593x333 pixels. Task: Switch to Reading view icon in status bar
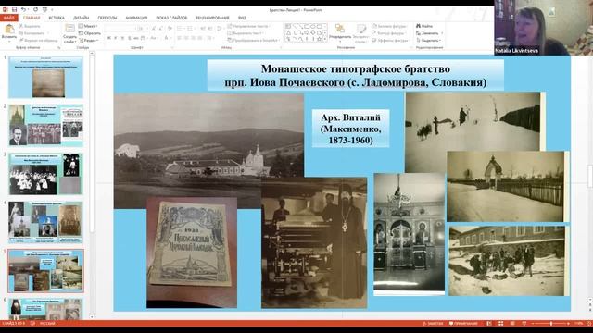click(x=512, y=324)
